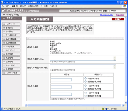Click the red HELP button
Image resolution: width=128 pixels, height=111 pixels.
(118, 19)
